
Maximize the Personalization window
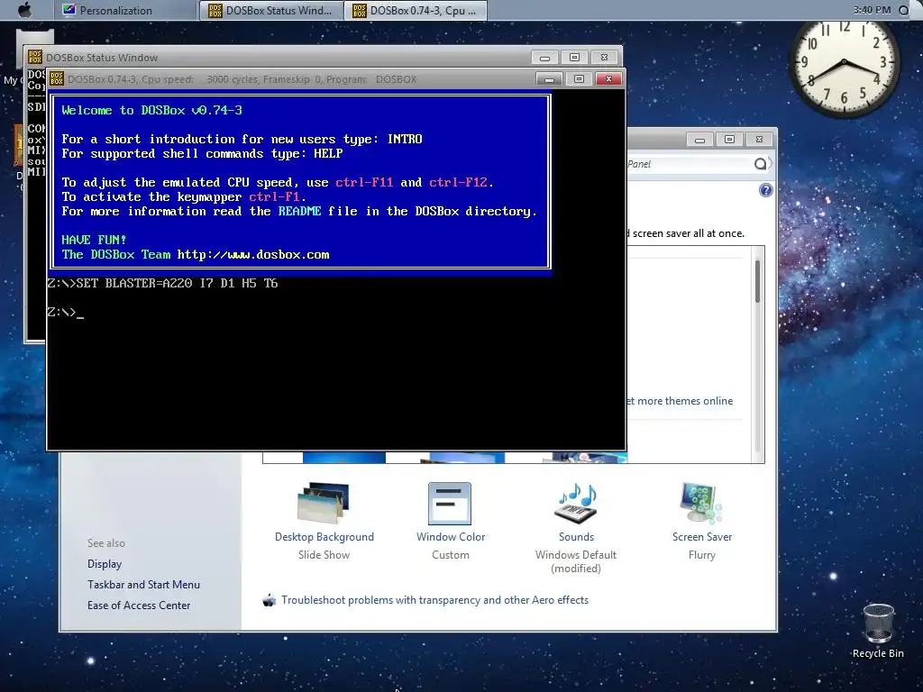coord(729,140)
